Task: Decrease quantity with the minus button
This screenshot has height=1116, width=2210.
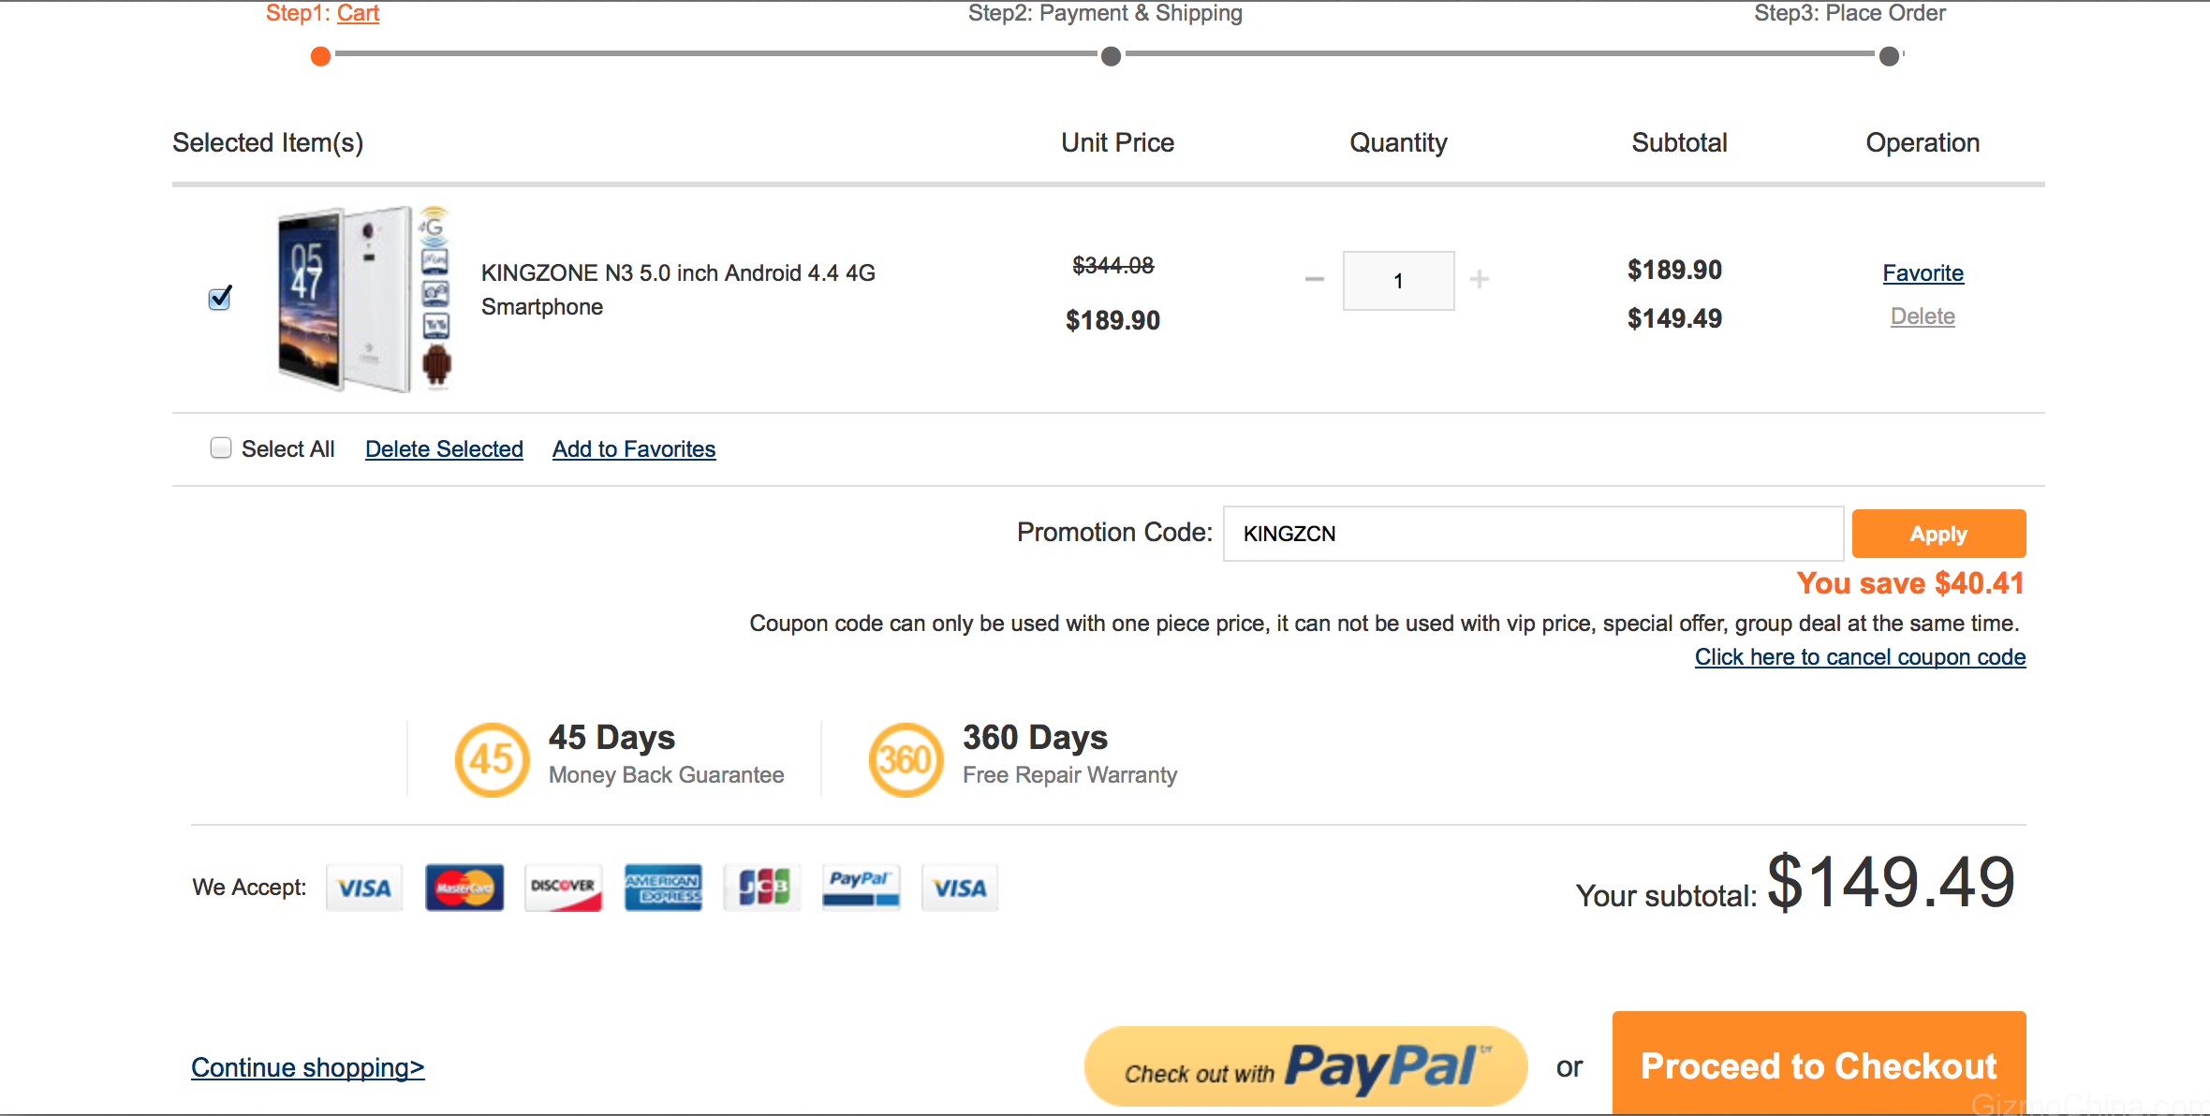Action: 1315,279
